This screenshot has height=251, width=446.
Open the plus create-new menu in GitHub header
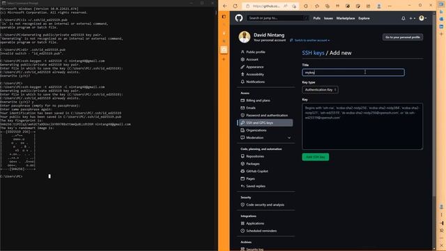click(412, 18)
